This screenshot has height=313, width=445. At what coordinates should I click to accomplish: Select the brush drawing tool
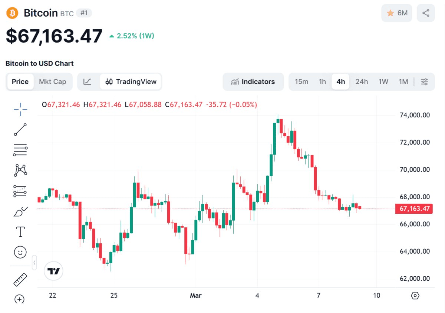20,212
